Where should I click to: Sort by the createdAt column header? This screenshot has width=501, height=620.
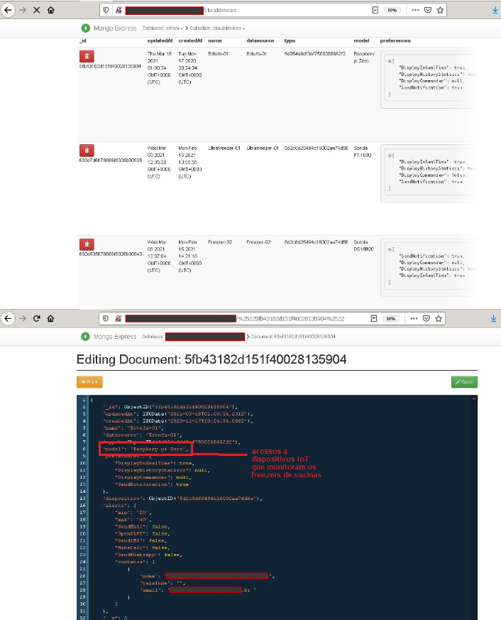(190, 40)
